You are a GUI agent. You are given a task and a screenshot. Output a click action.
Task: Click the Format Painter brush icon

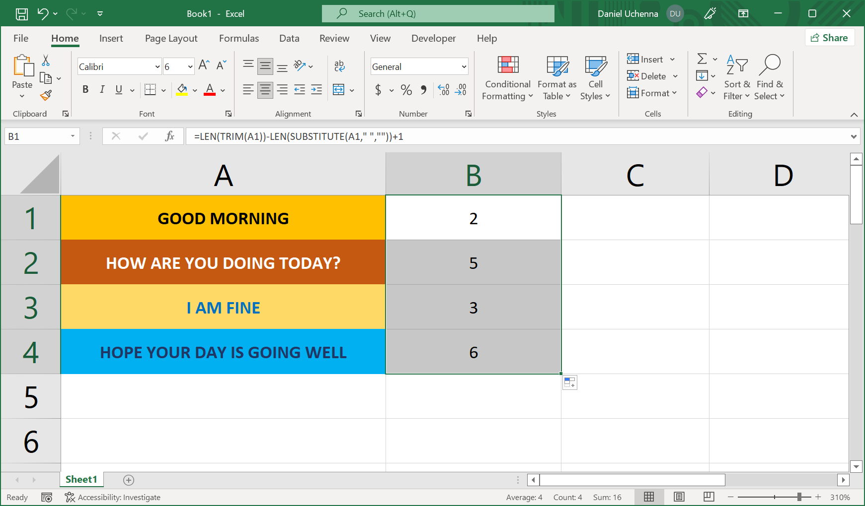coord(46,95)
